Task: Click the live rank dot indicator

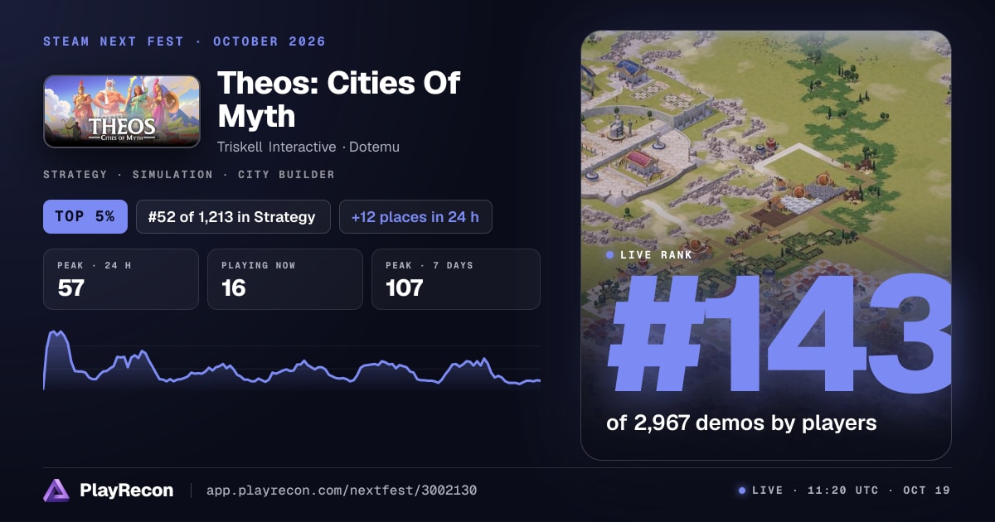Action: [610, 255]
